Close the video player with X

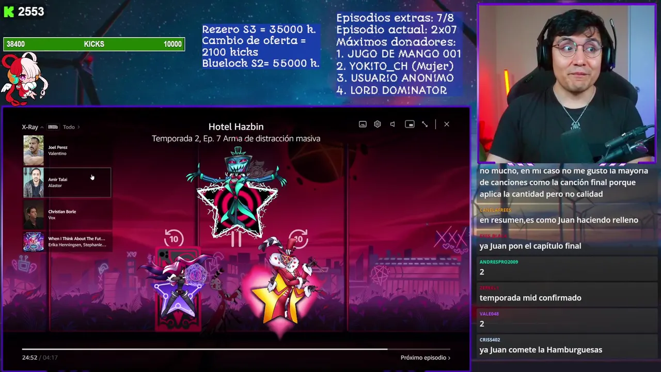tap(447, 125)
